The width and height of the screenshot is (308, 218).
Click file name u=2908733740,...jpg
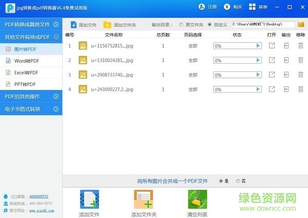pos(112,75)
